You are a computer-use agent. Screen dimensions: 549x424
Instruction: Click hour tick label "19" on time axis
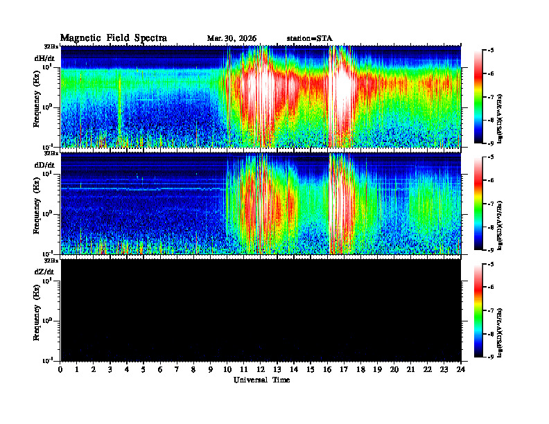[377, 370]
